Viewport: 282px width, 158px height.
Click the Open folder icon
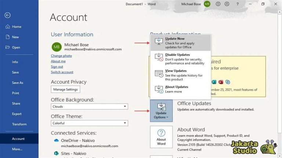point(8,47)
